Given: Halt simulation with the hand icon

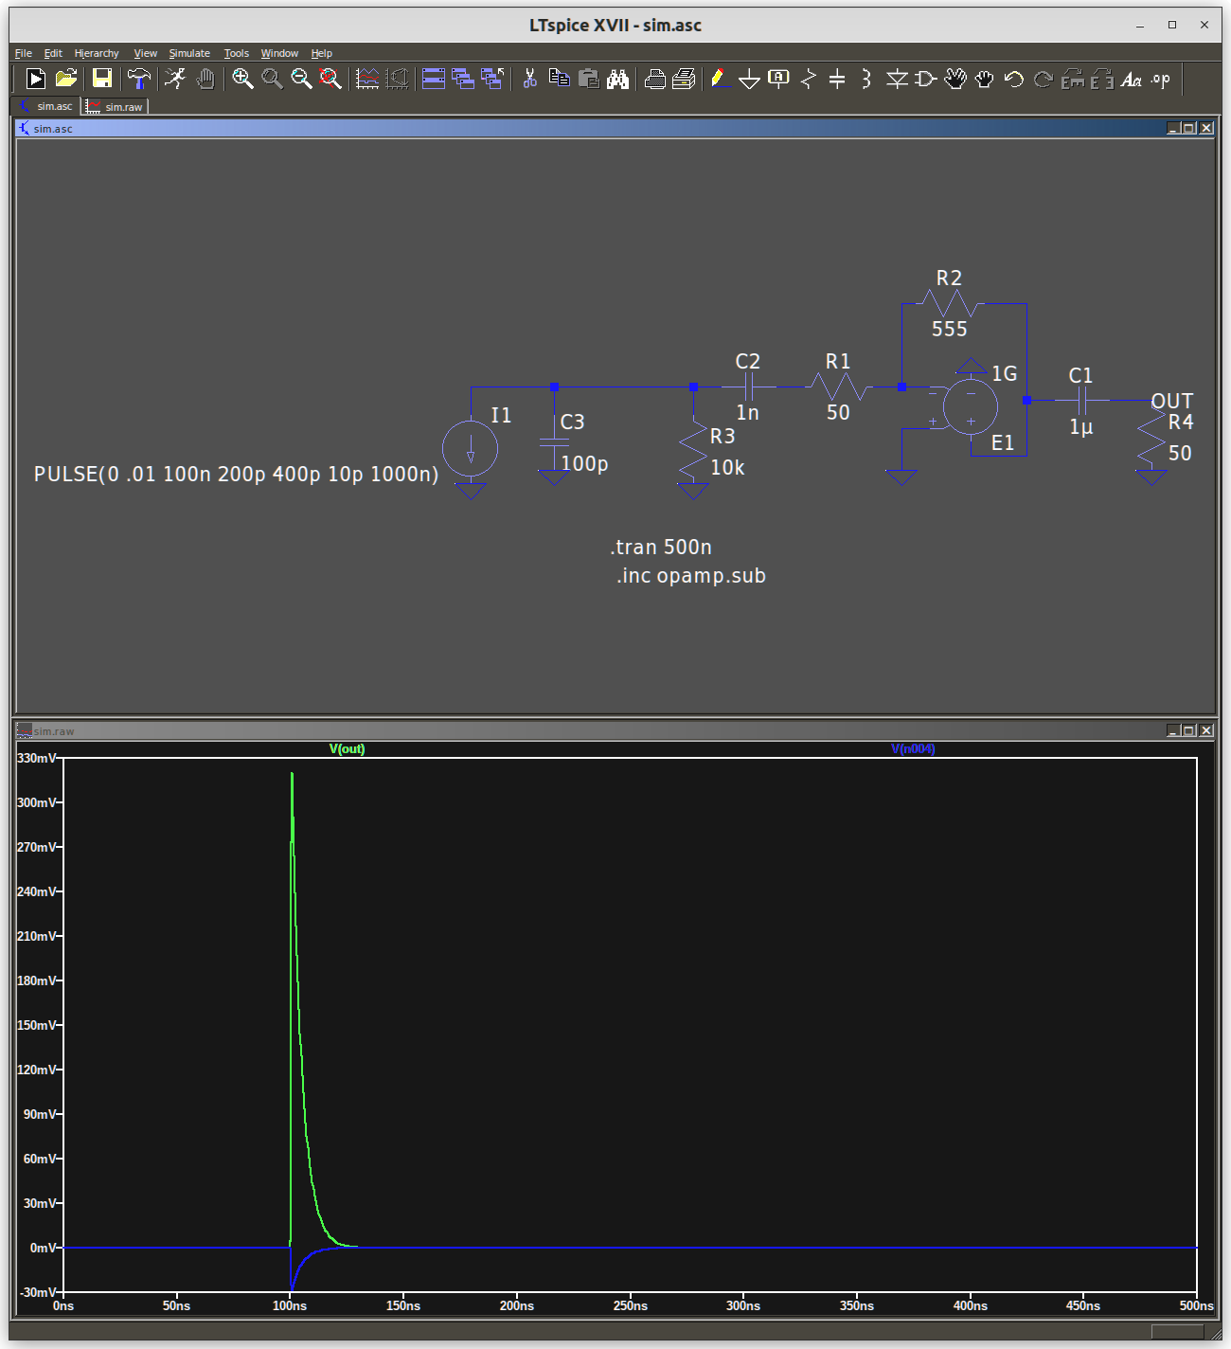Looking at the screenshot, I should click(x=205, y=80).
